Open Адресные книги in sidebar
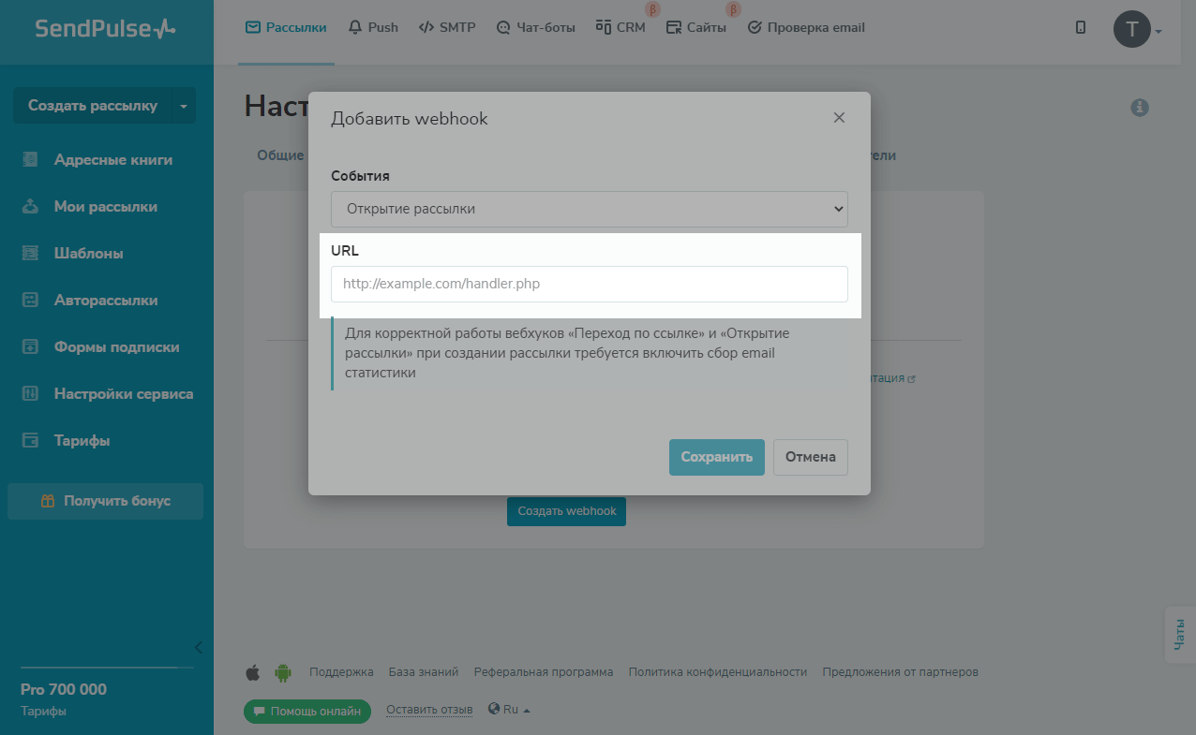Image resolution: width=1196 pixels, height=735 pixels. click(x=113, y=160)
